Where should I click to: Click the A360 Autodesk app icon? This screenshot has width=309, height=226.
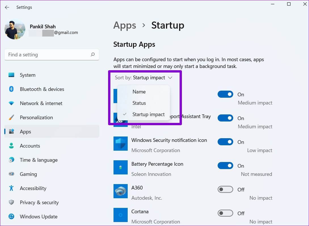point(121,191)
